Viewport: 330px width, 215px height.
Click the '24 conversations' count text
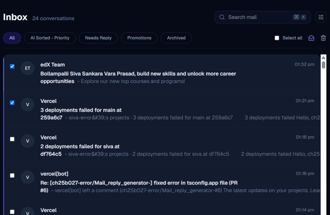(53, 18)
